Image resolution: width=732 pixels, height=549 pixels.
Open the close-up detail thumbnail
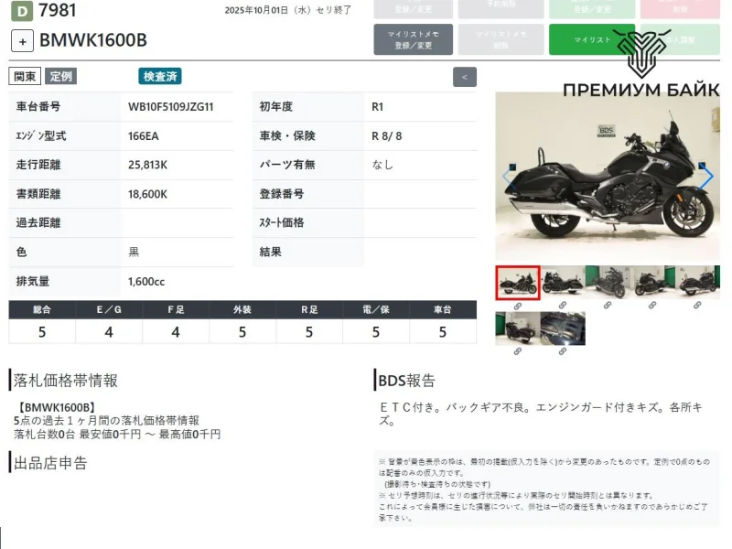563,328
